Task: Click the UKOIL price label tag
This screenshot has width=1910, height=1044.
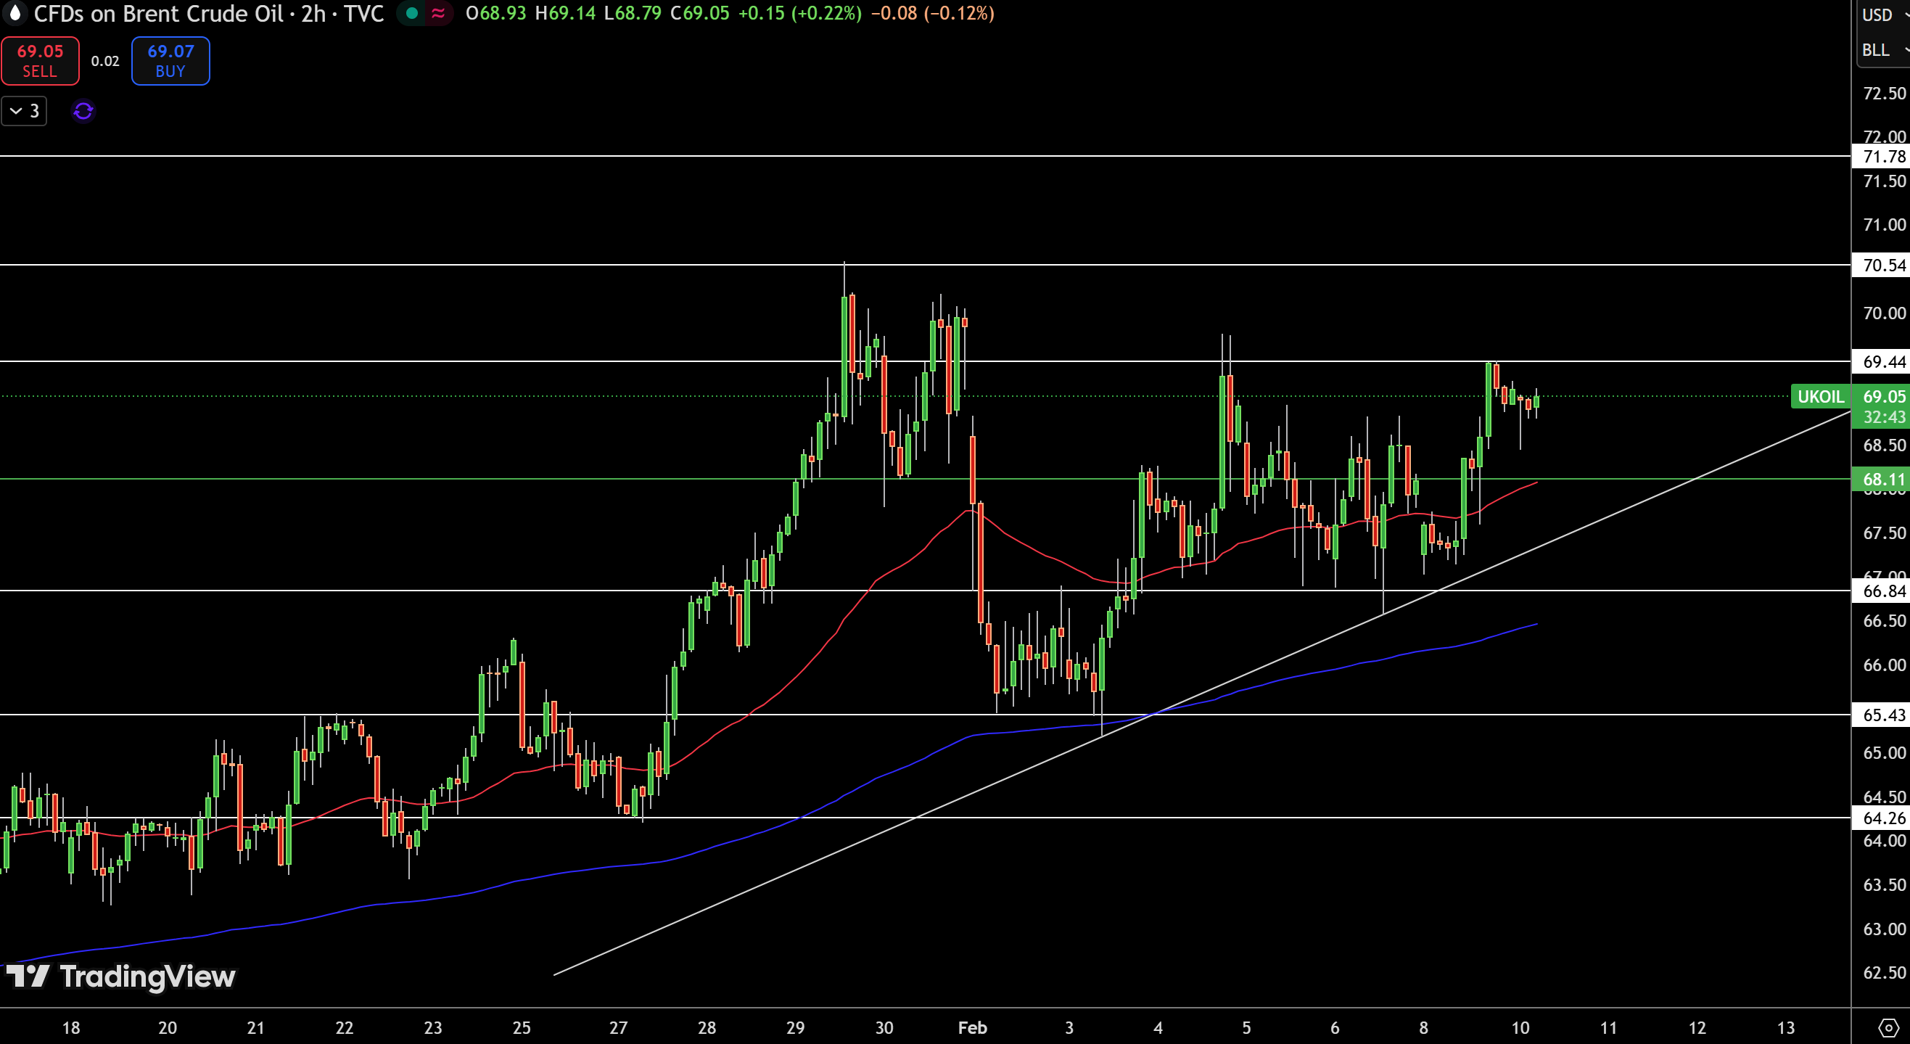Action: 1820,397
